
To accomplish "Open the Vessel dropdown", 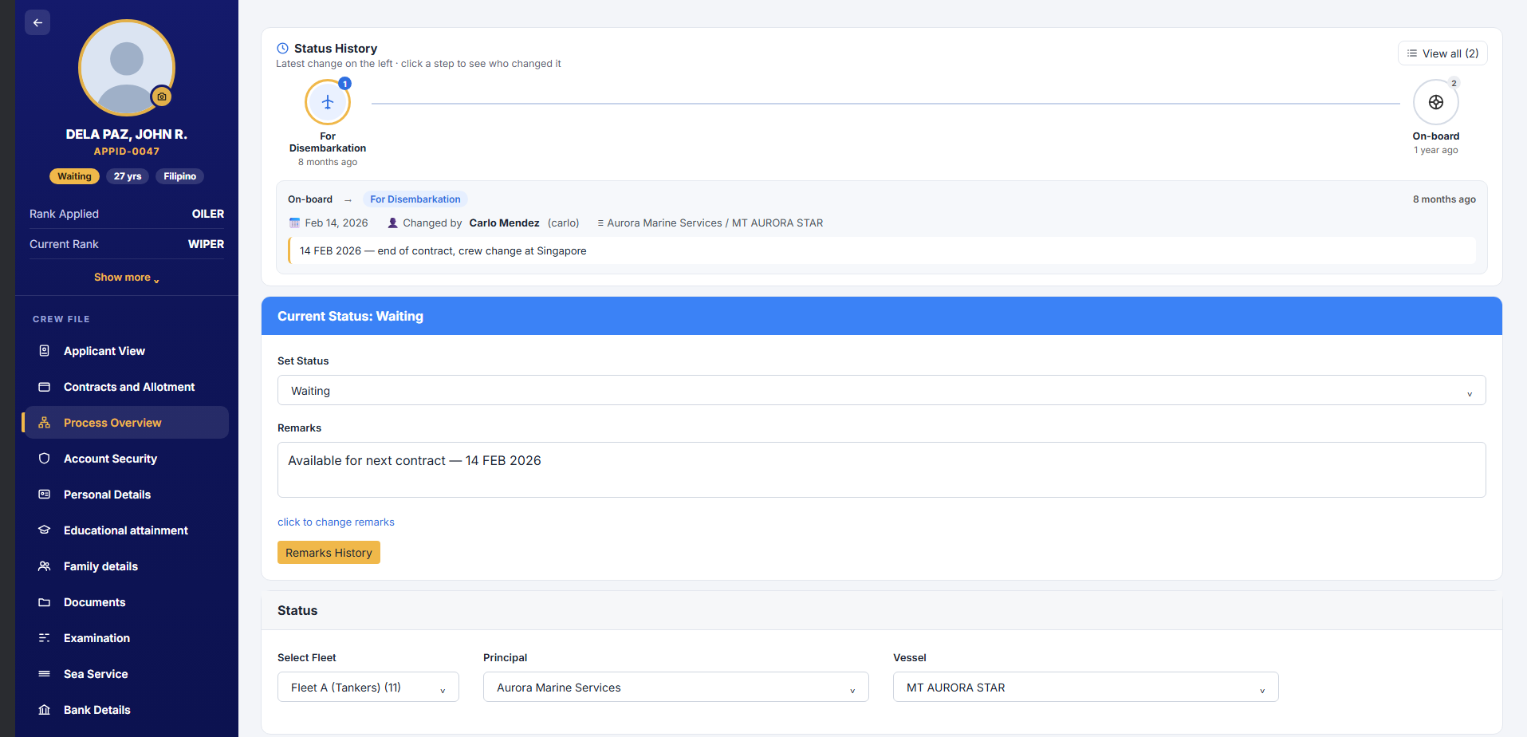I will [1085, 687].
